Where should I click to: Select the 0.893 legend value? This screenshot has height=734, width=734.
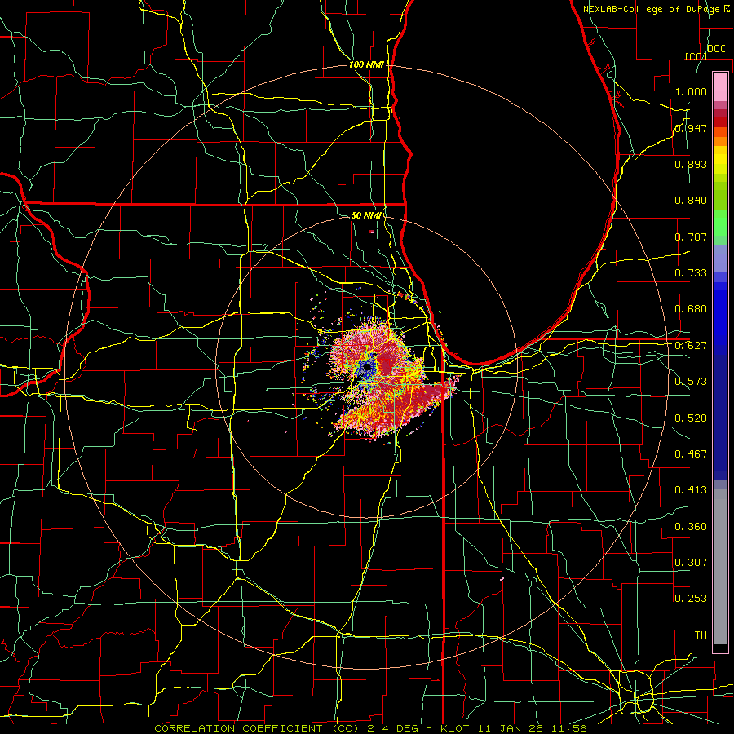coord(691,164)
